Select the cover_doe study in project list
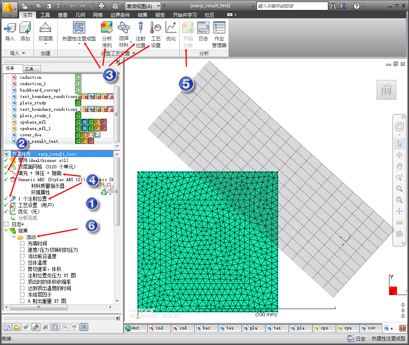 pyautogui.click(x=30, y=135)
